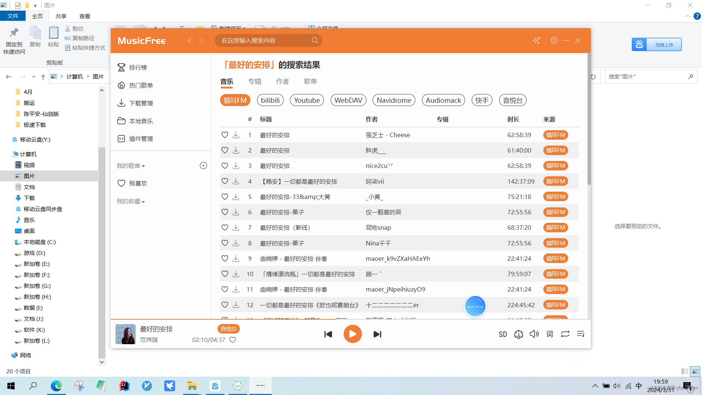702x395 pixels.
Task: Toggle repeat mode icon
Action: pyautogui.click(x=565, y=334)
